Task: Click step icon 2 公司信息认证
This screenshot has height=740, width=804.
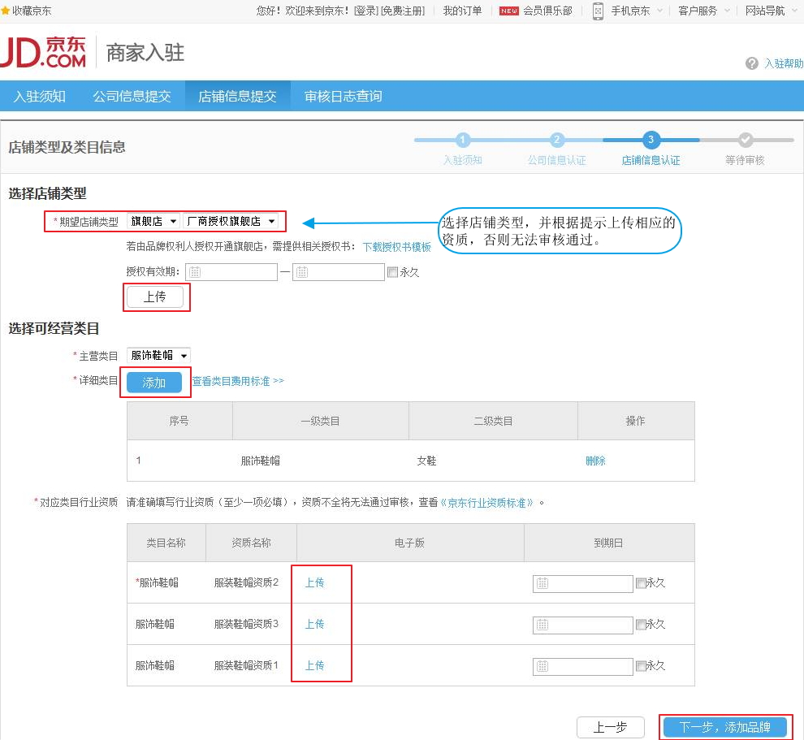Action: 556,140
